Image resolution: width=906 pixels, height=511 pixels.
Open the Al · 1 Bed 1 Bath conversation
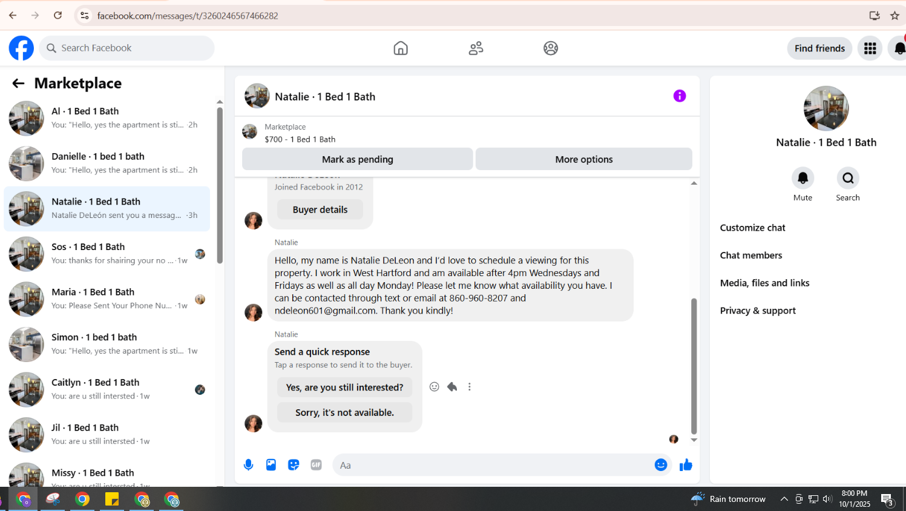[107, 118]
